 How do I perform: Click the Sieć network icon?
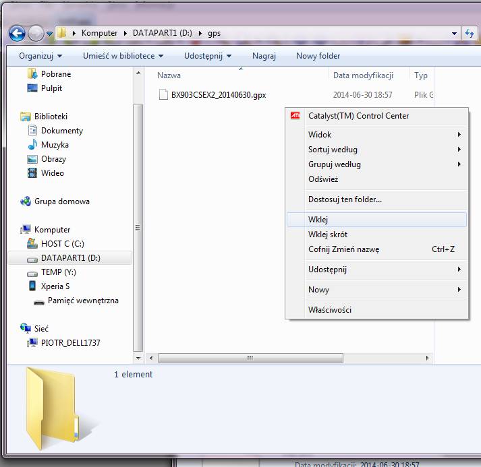tap(26, 328)
